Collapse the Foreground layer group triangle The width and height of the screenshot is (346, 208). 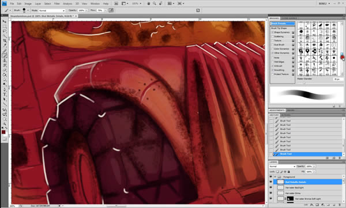[275, 177]
